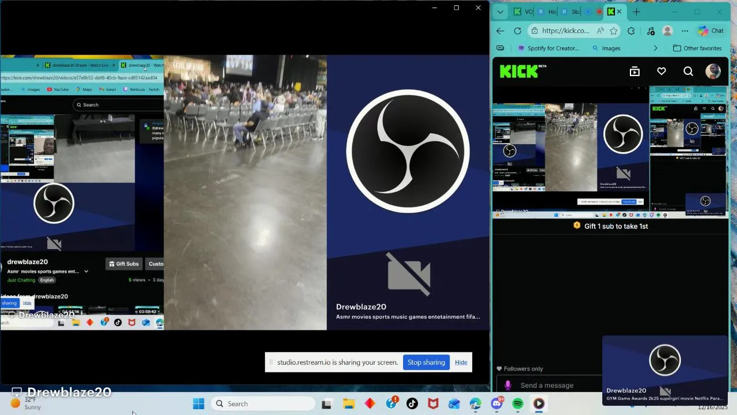Open a new Edge tab
Screen dimensions: 737x415
coord(636,12)
